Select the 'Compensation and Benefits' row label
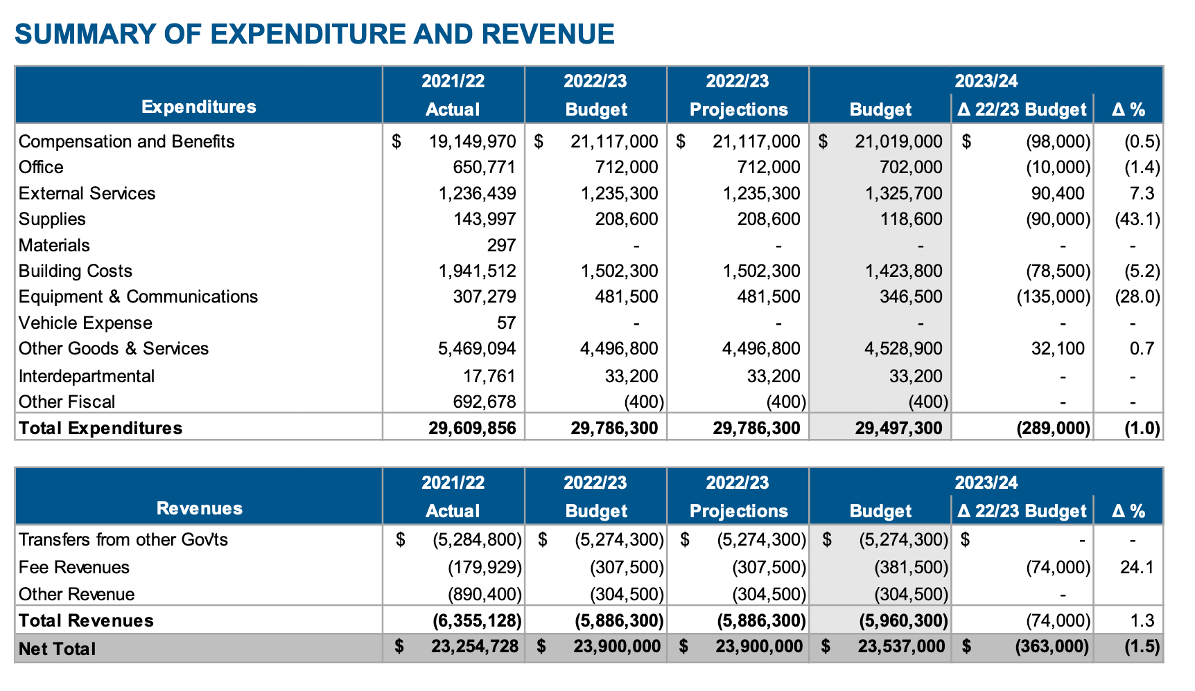 click(127, 142)
